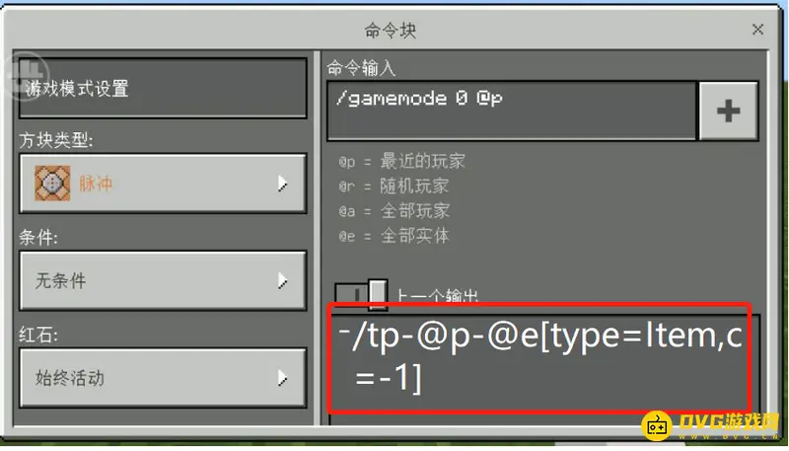Screen dimensions: 789x451
Task: Click the vertical scrollbar between panels
Action: pyautogui.click(x=317, y=238)
